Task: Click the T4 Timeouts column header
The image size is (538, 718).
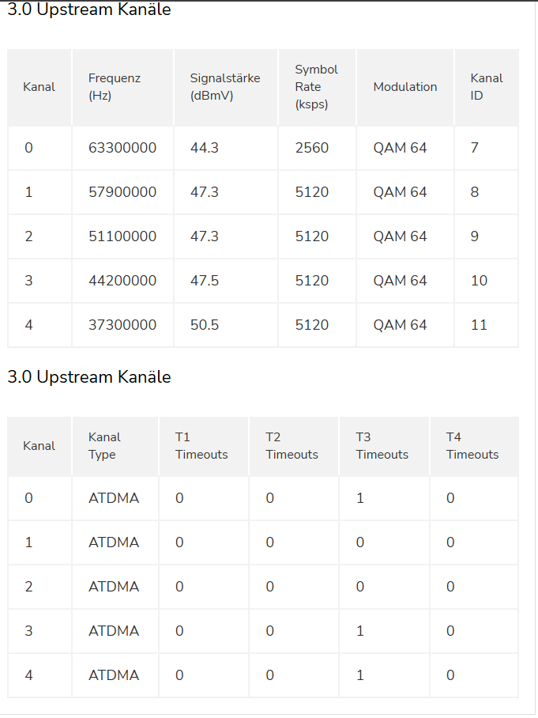Action: 472,446
